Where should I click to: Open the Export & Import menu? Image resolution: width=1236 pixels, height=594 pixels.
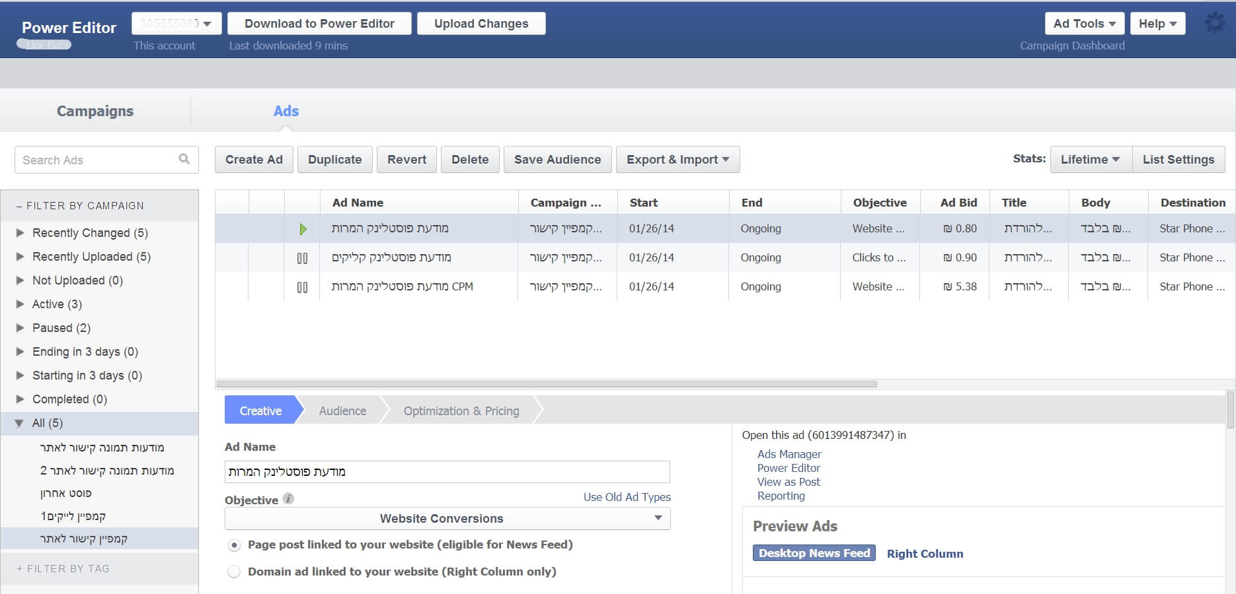677,160
